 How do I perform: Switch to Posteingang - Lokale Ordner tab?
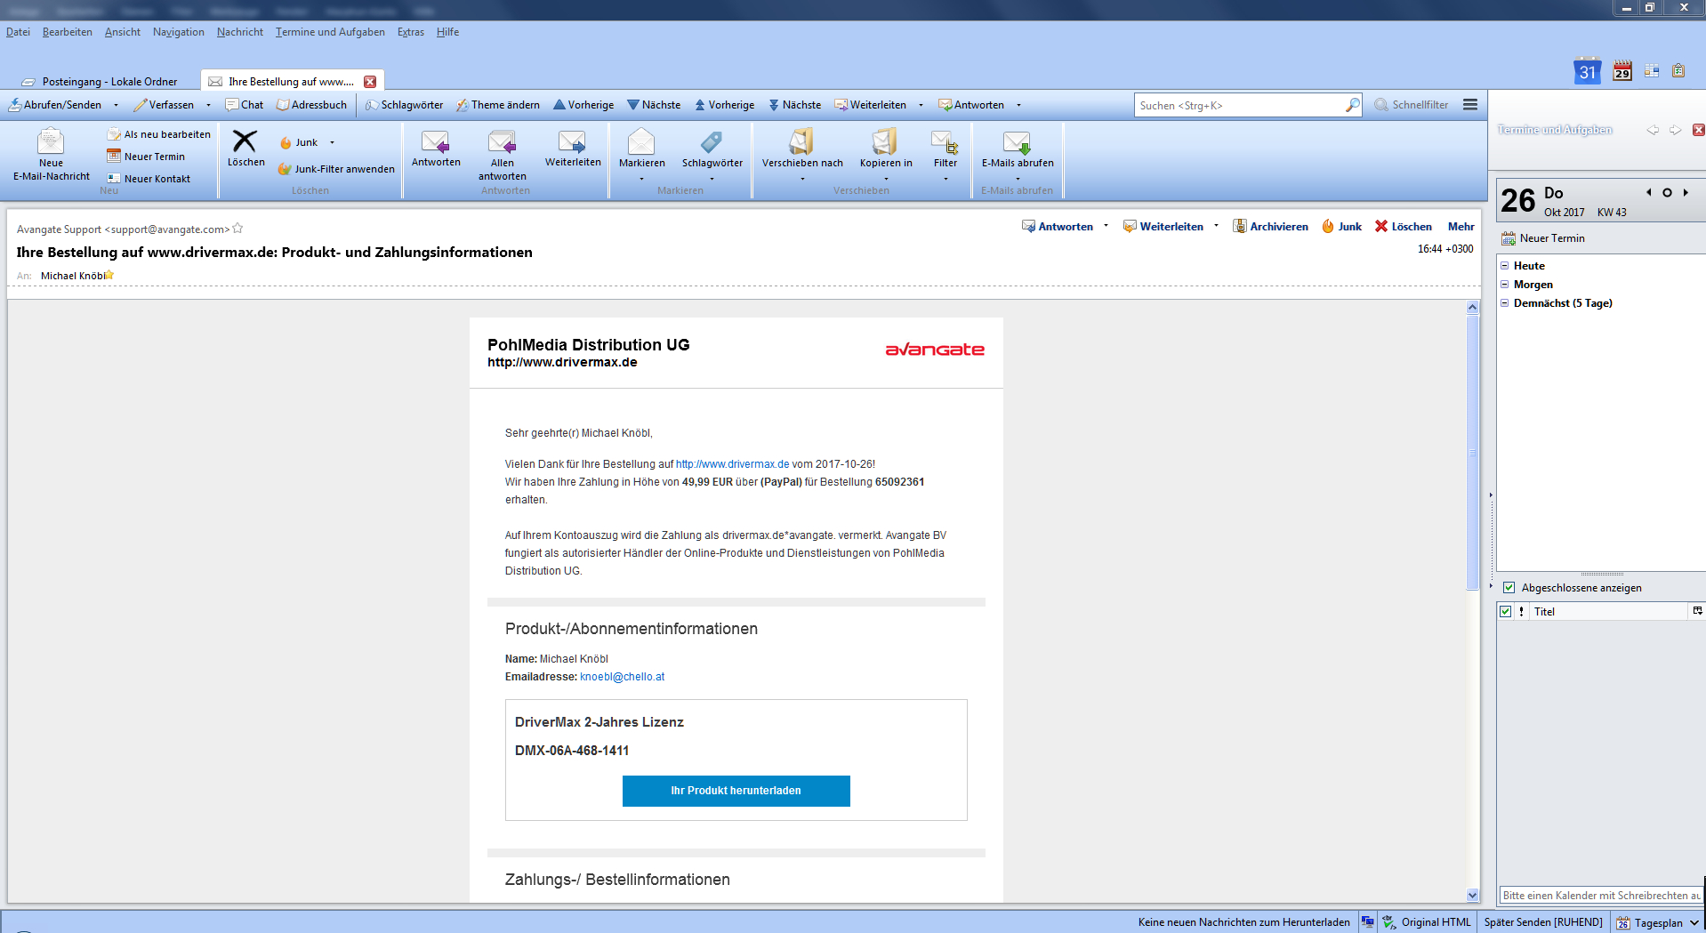click(100, 81)
